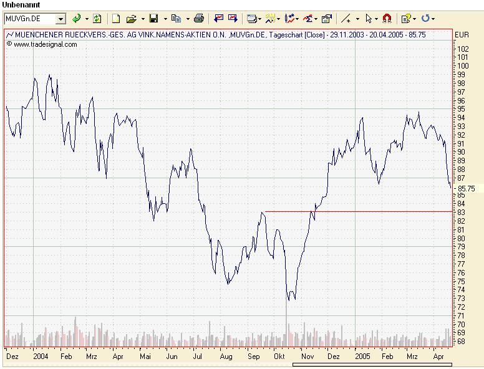Click the candlestick chart type icon
The height and width of the screenshot is (369, 484).
(289, 19)
